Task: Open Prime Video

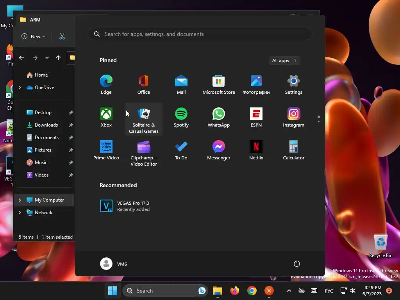Action: (x=106, y=150)
